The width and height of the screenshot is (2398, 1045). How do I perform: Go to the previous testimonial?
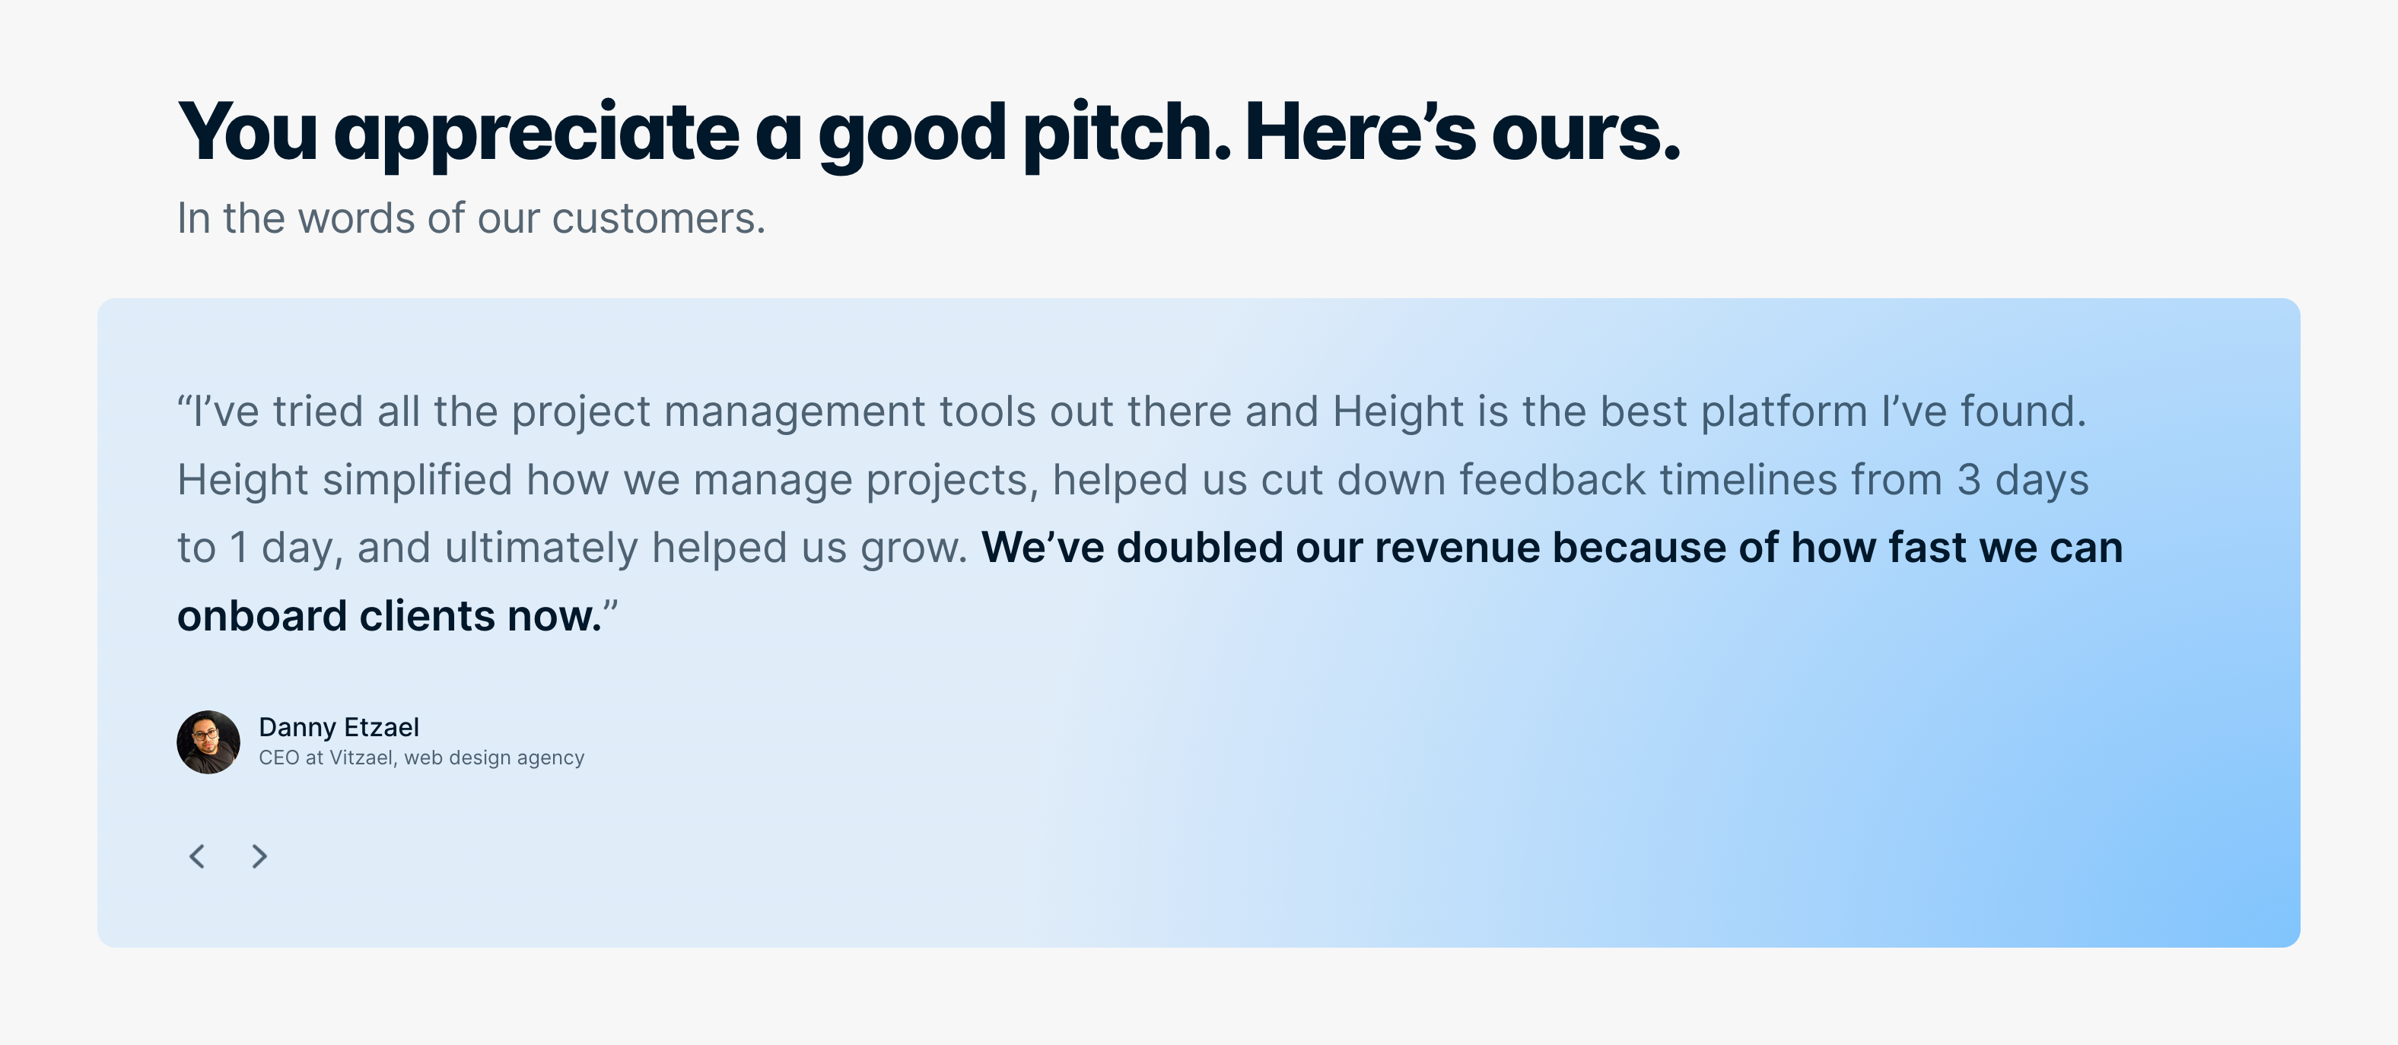tap(197, 856)
